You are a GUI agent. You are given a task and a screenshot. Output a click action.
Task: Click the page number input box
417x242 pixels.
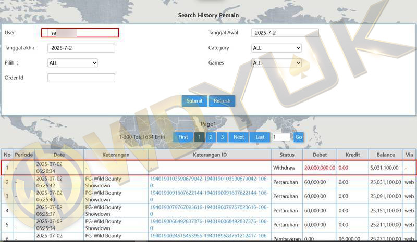[281, 137]
